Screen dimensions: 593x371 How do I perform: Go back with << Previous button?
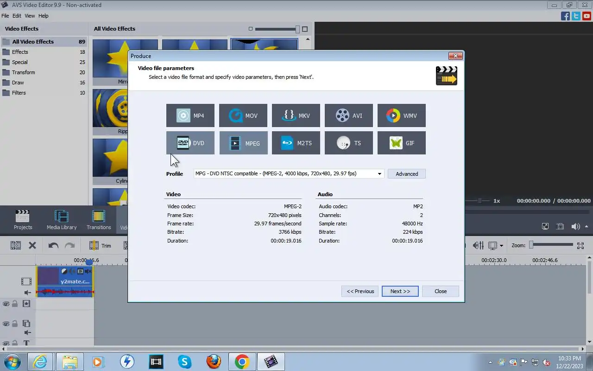[360, 291]
